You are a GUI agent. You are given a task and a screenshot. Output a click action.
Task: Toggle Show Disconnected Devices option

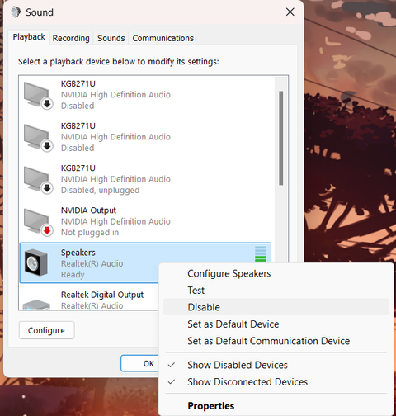click(x=276, y=382)
